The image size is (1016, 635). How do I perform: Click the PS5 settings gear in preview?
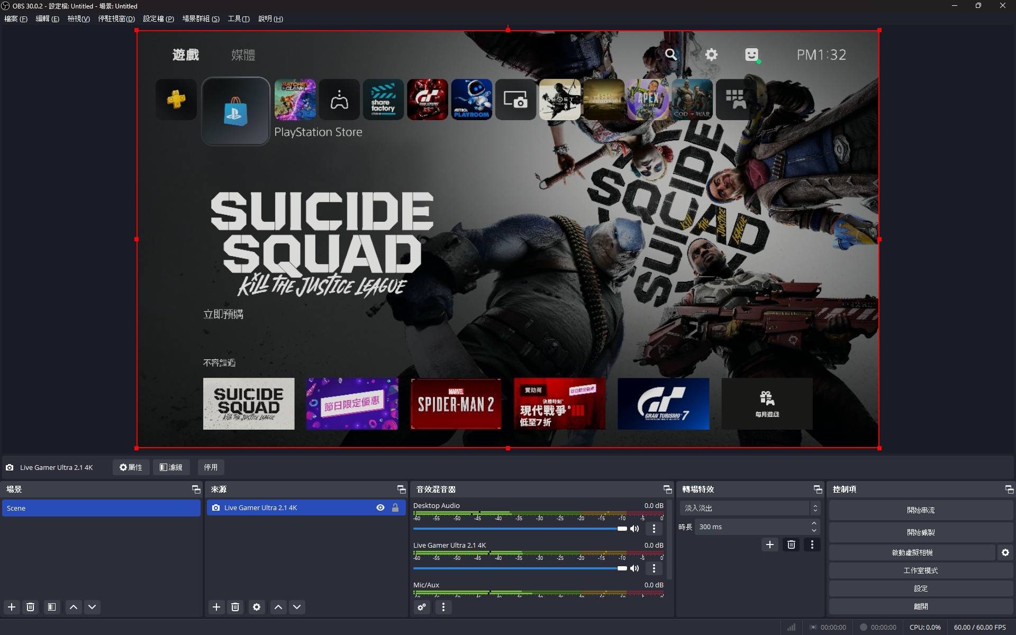712,55
